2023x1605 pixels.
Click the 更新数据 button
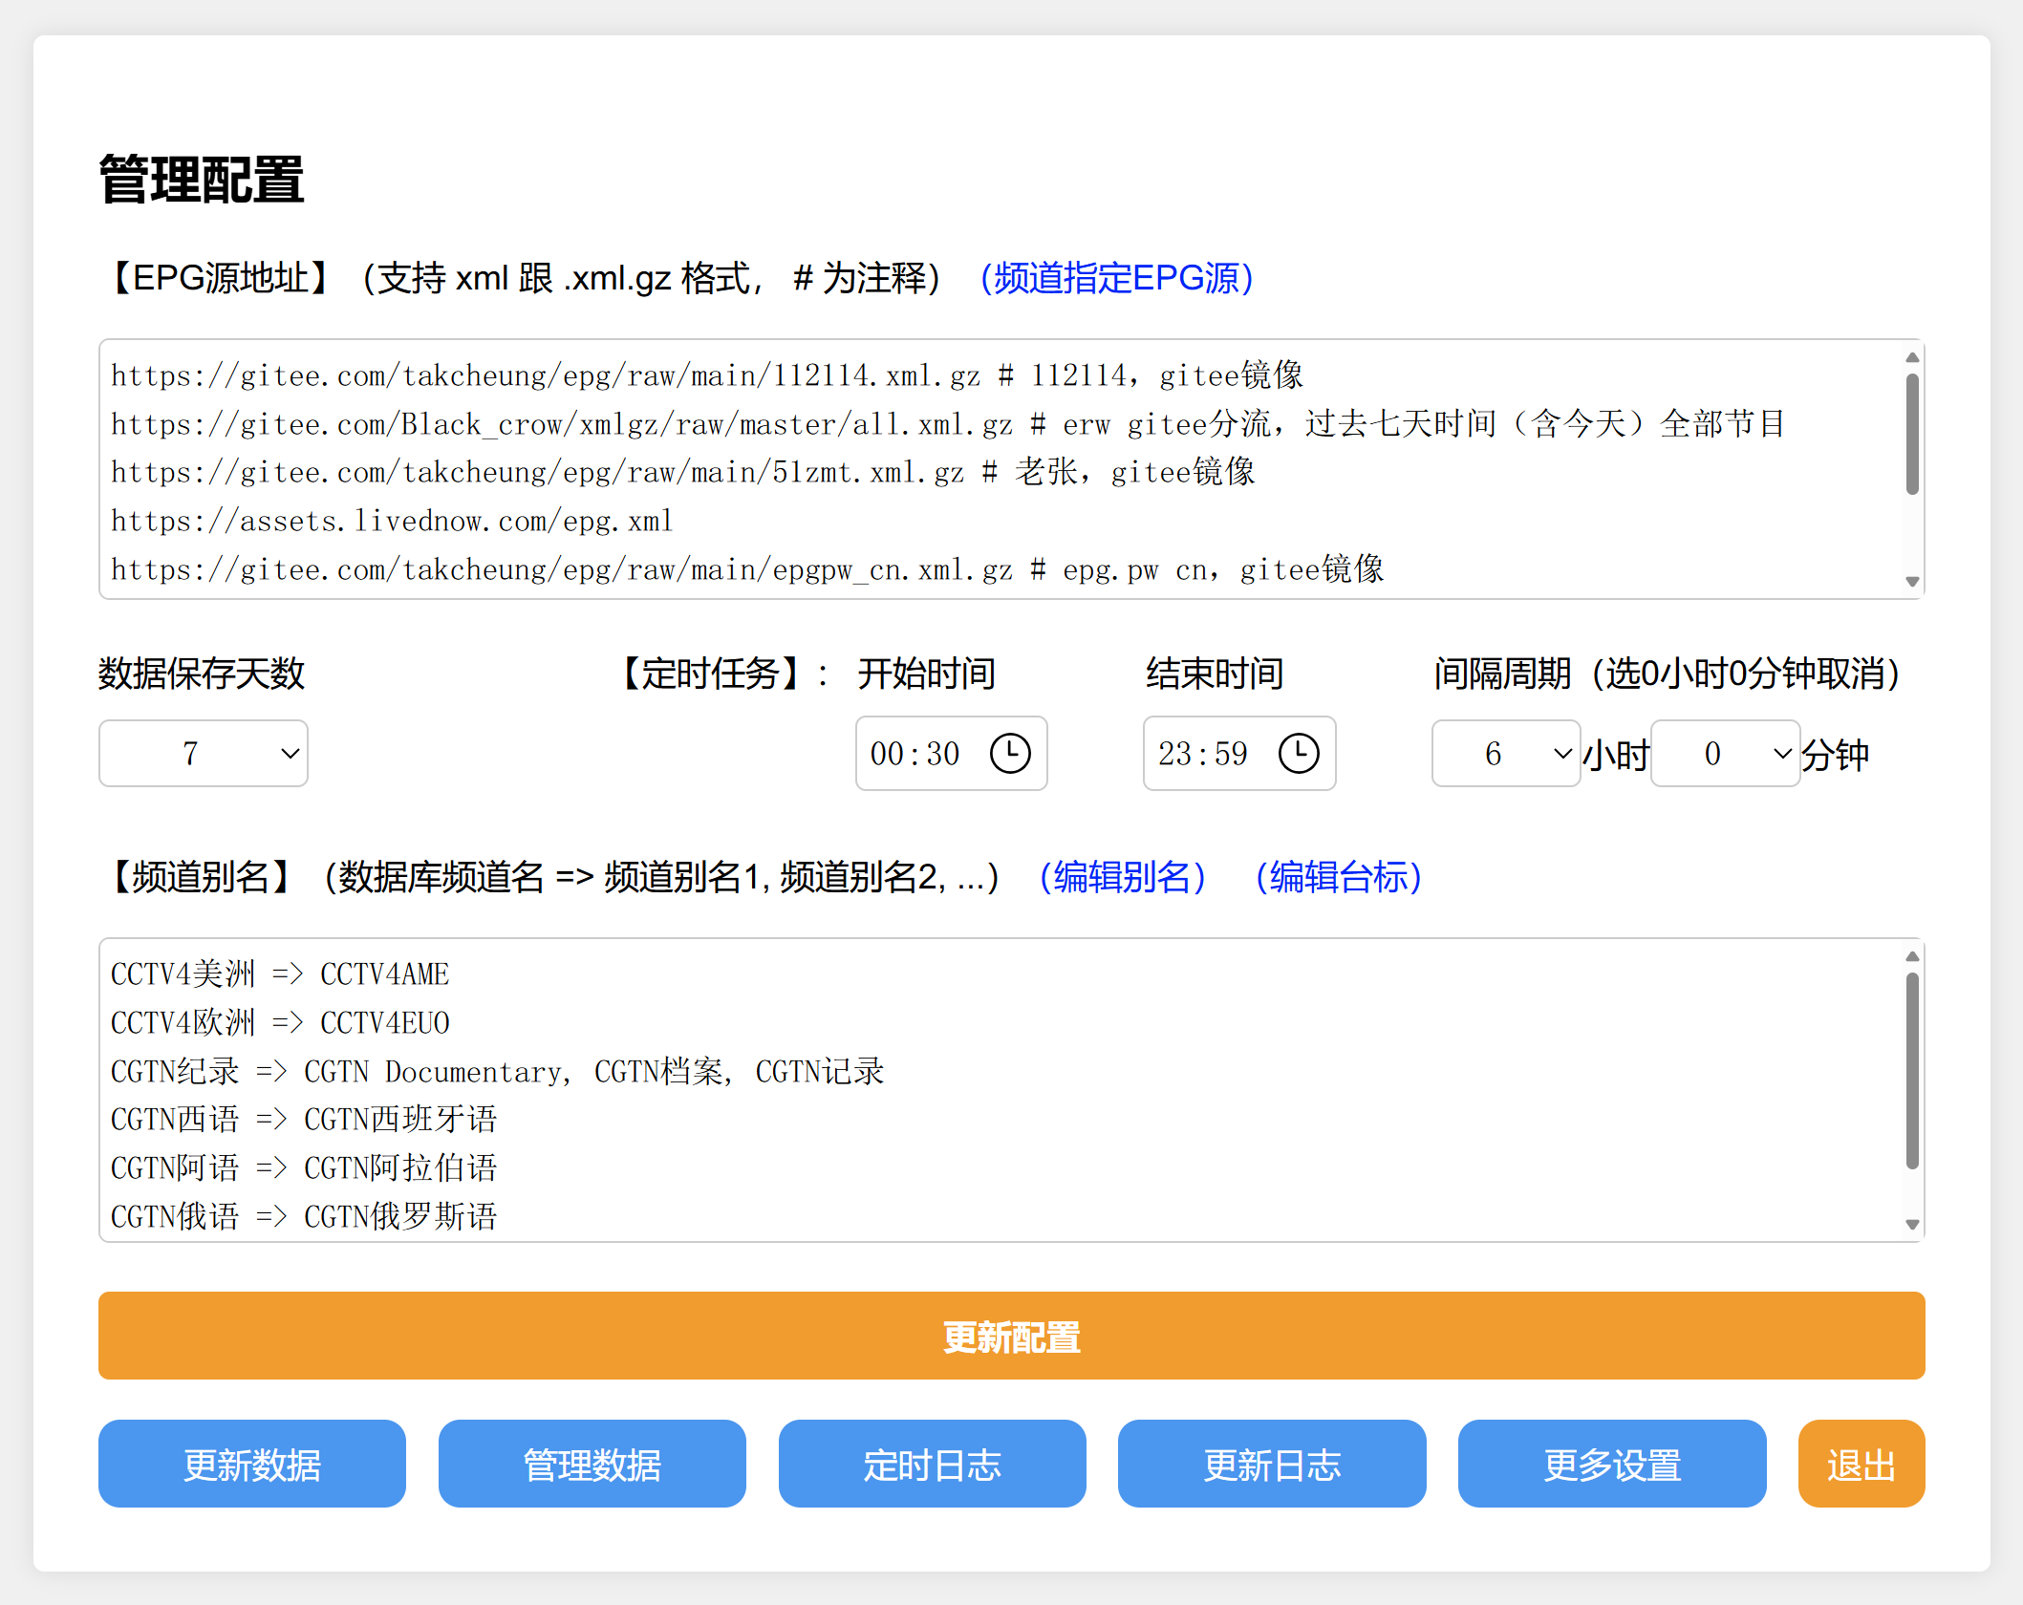point(252,1464)
